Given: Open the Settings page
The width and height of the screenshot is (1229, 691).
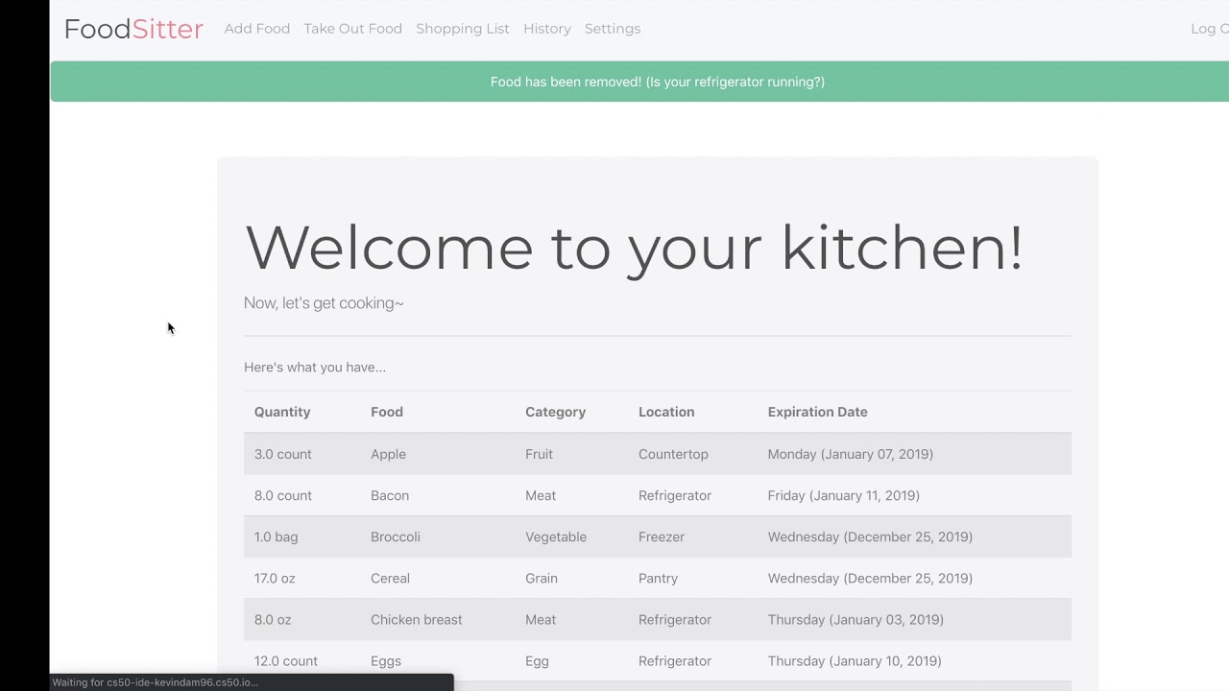Looking at the screenshot, I should point(613,29).
